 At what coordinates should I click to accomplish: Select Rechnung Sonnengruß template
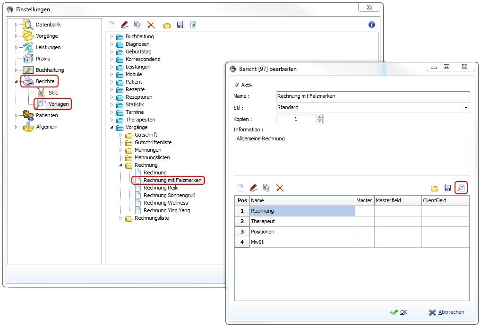(169, 195)
